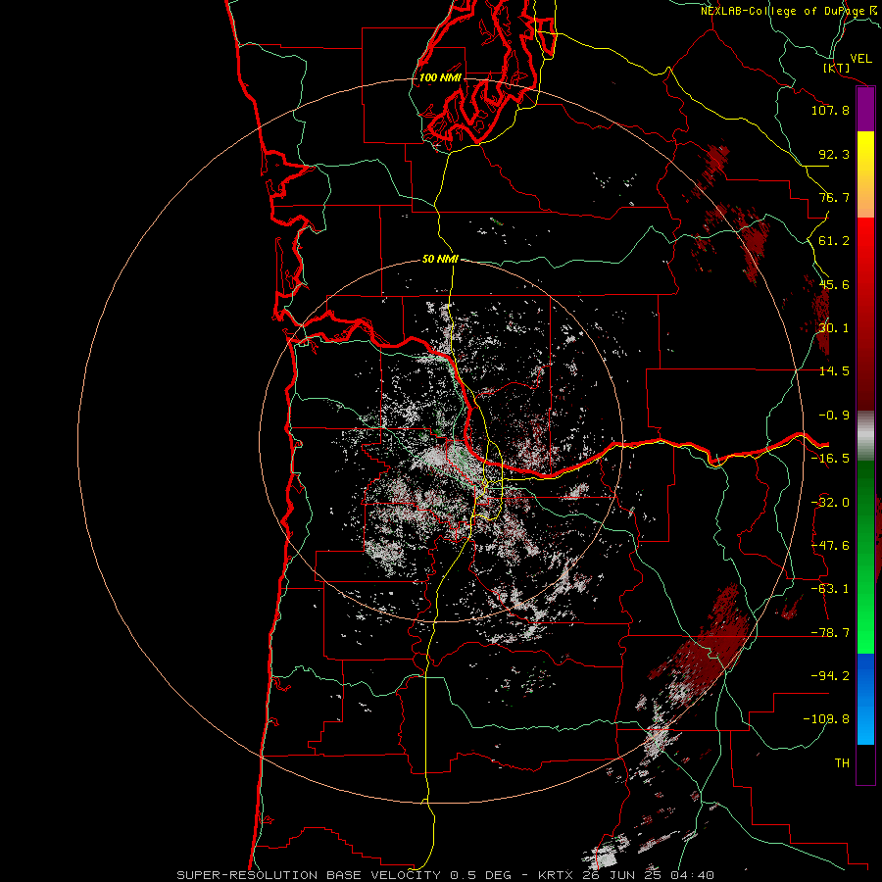Screen dimensions: 882x882
Task: Click the 50 NMI range ring label
Action: point(440,259)
